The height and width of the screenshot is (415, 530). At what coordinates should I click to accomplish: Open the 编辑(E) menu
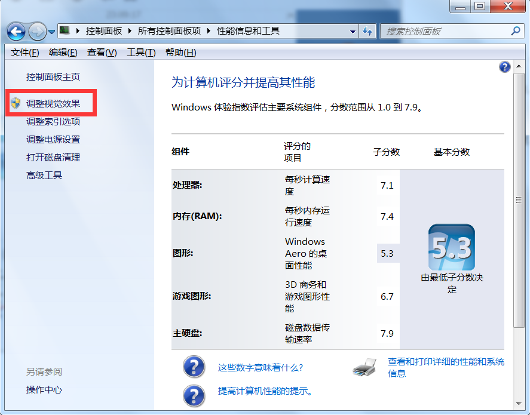pyautogui.click(x=63, y=53)
